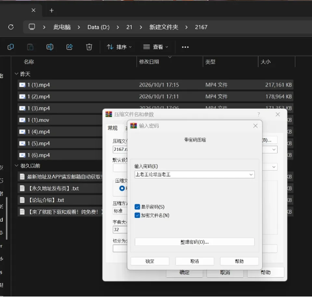Click the video icon of 1 (1).mov
Viewport: 312px width, 297px height.
(x=22, y=120)
